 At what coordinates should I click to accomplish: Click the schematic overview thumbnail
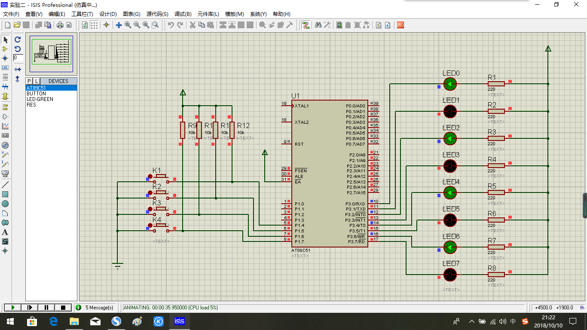click(x=52, y=55)
